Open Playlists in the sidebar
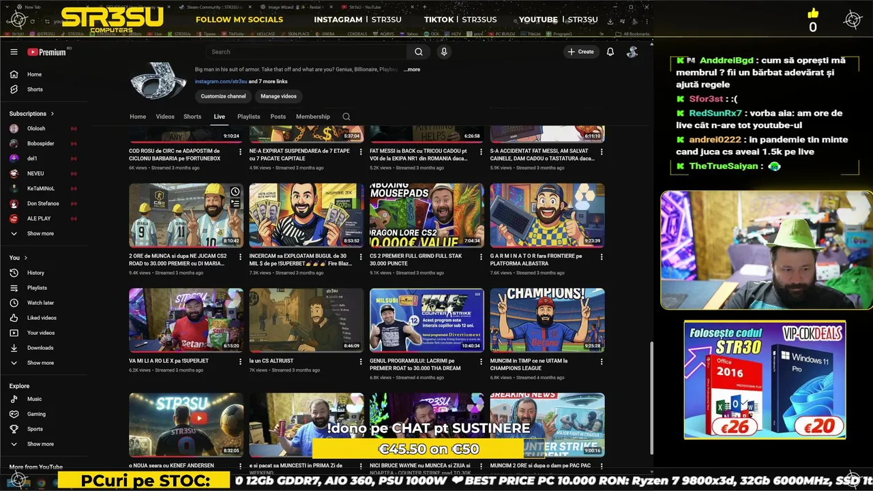 click(x=37, y=288)
